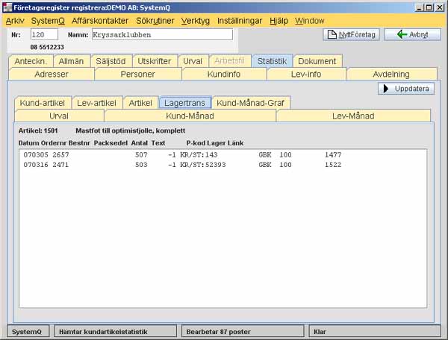
Task: Click the Klar status cell
Action: point(375,332)
